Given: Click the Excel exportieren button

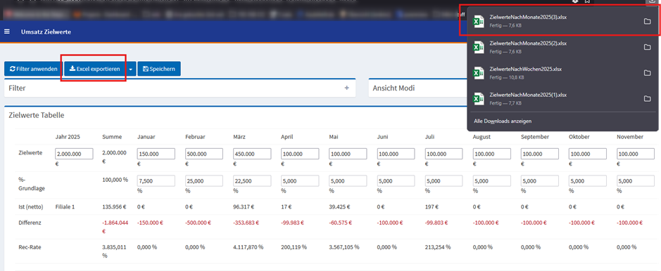Looking at the screenshot, I should tap(95, 69).
